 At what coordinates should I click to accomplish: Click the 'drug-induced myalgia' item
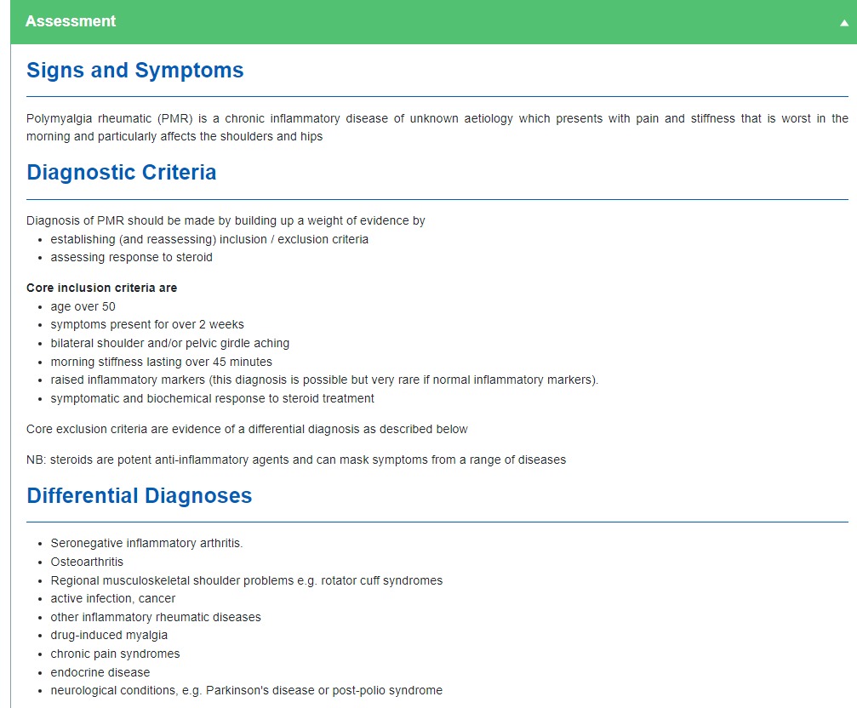tap(109, 635)
